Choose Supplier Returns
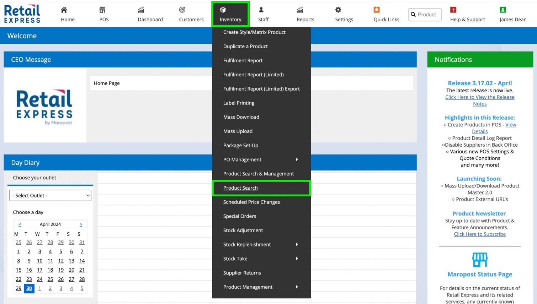 pos(242,273)
